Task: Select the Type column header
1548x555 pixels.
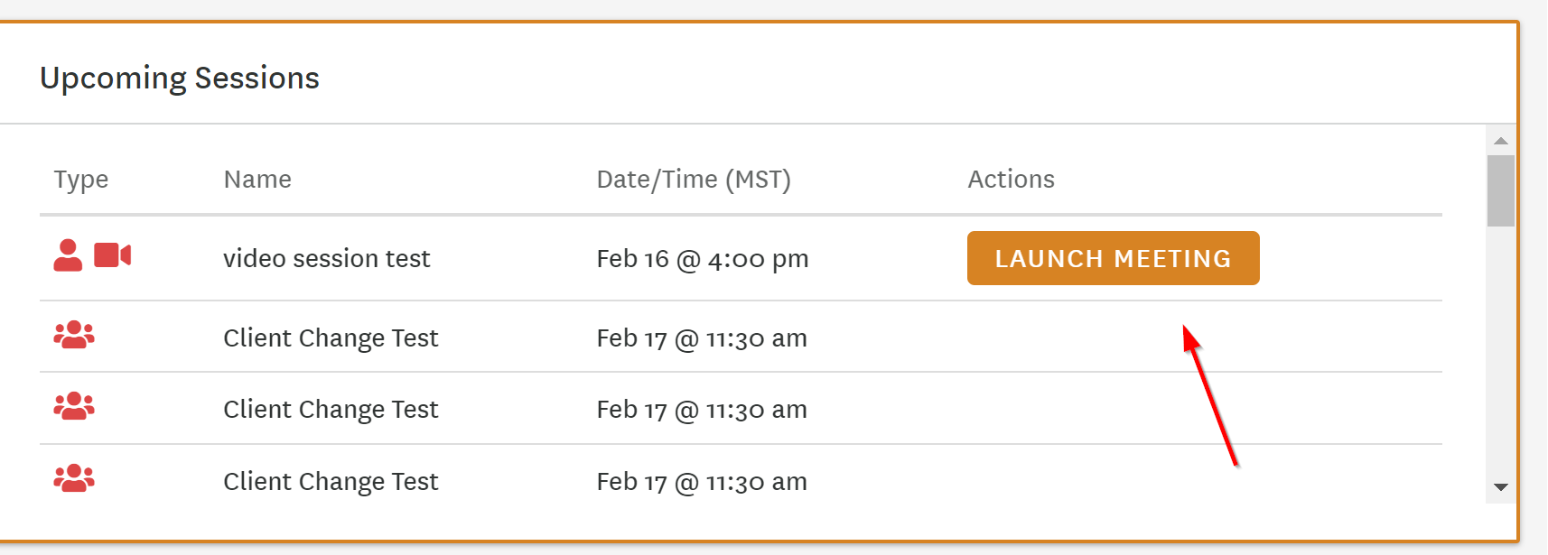Action: click(x=81, y=180)
